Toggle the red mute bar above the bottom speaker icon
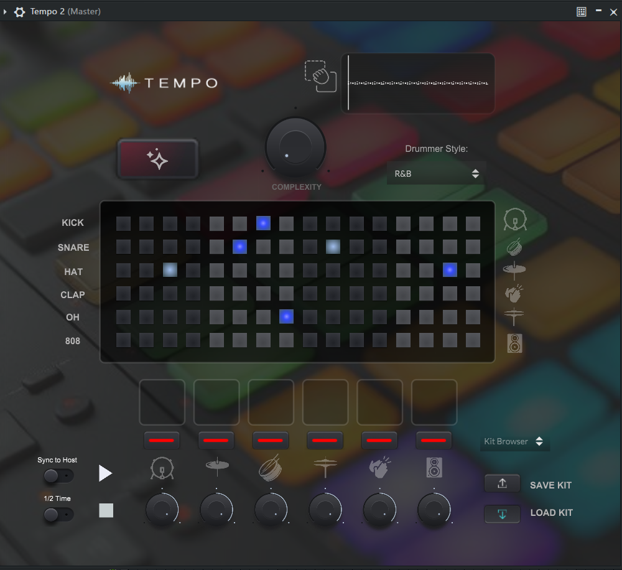622x570 pixels. pyautogui.click(x=434, y=440)
